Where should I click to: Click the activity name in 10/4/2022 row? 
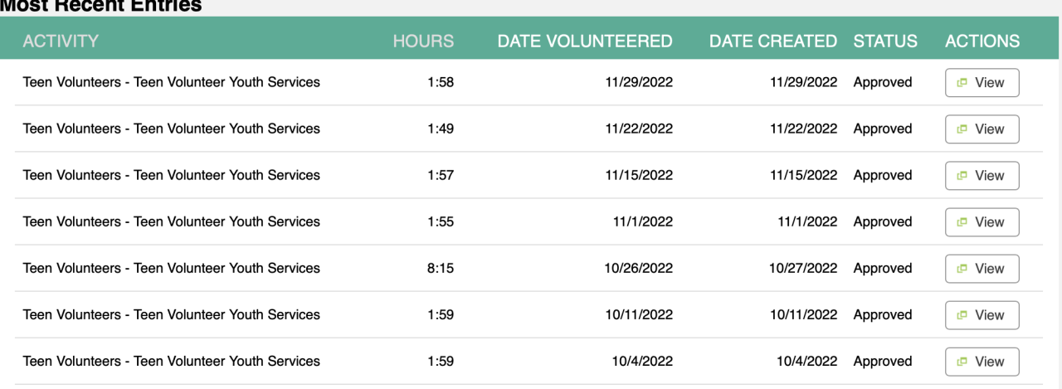point(171,361)
